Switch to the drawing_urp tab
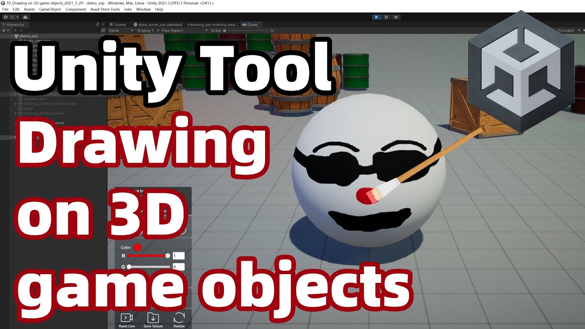The width and height of the screenshot is (585, 329). click(213, 25)
